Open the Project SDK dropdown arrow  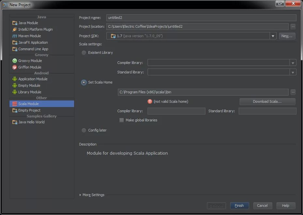[273, 36]
